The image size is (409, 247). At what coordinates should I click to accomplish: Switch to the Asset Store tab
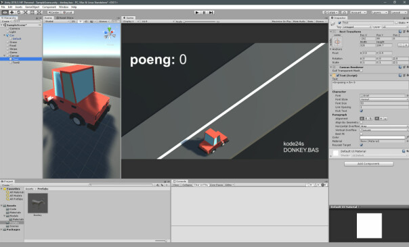[65, 18]
